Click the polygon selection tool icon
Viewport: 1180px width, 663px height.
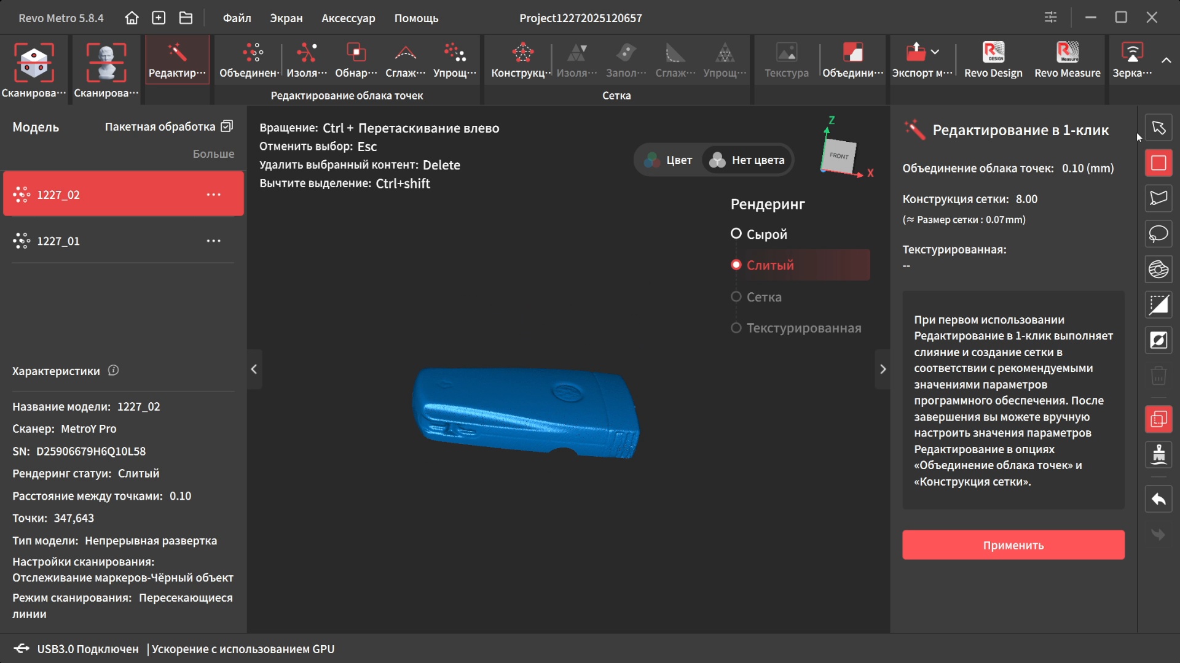(x=1158, y=198)
